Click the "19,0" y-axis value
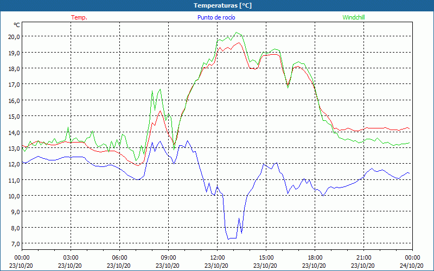 click(x=14, y=53)
